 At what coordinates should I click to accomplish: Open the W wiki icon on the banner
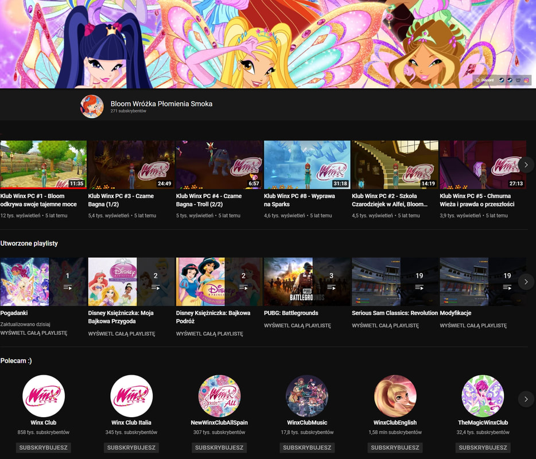click(518, 80)
